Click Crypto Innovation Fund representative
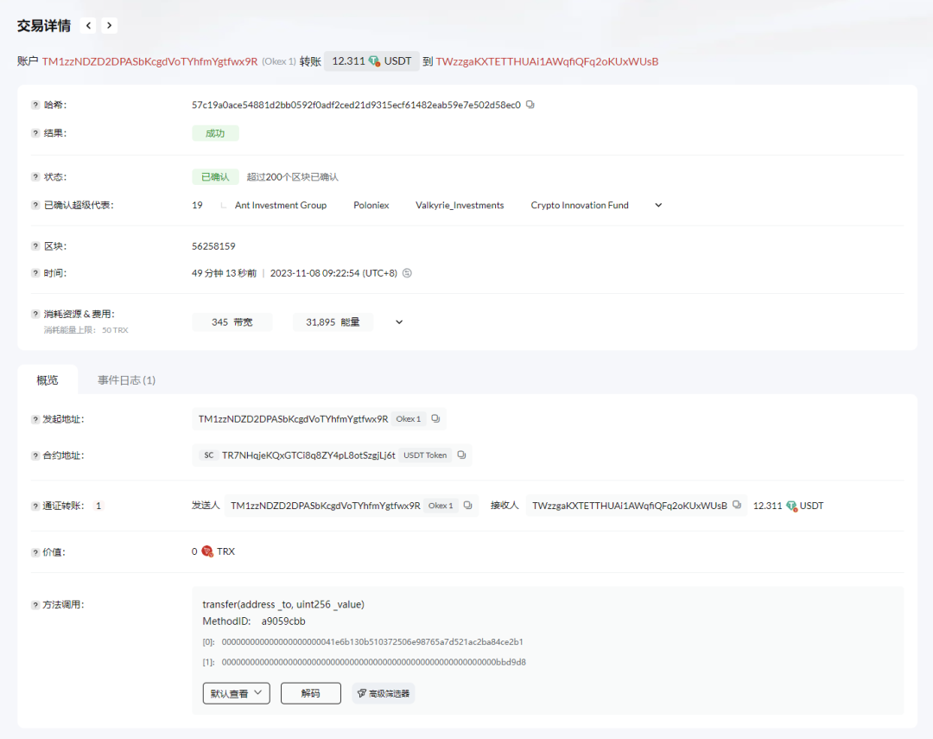Viewport: 933px width, 739px height. point(580,206)
